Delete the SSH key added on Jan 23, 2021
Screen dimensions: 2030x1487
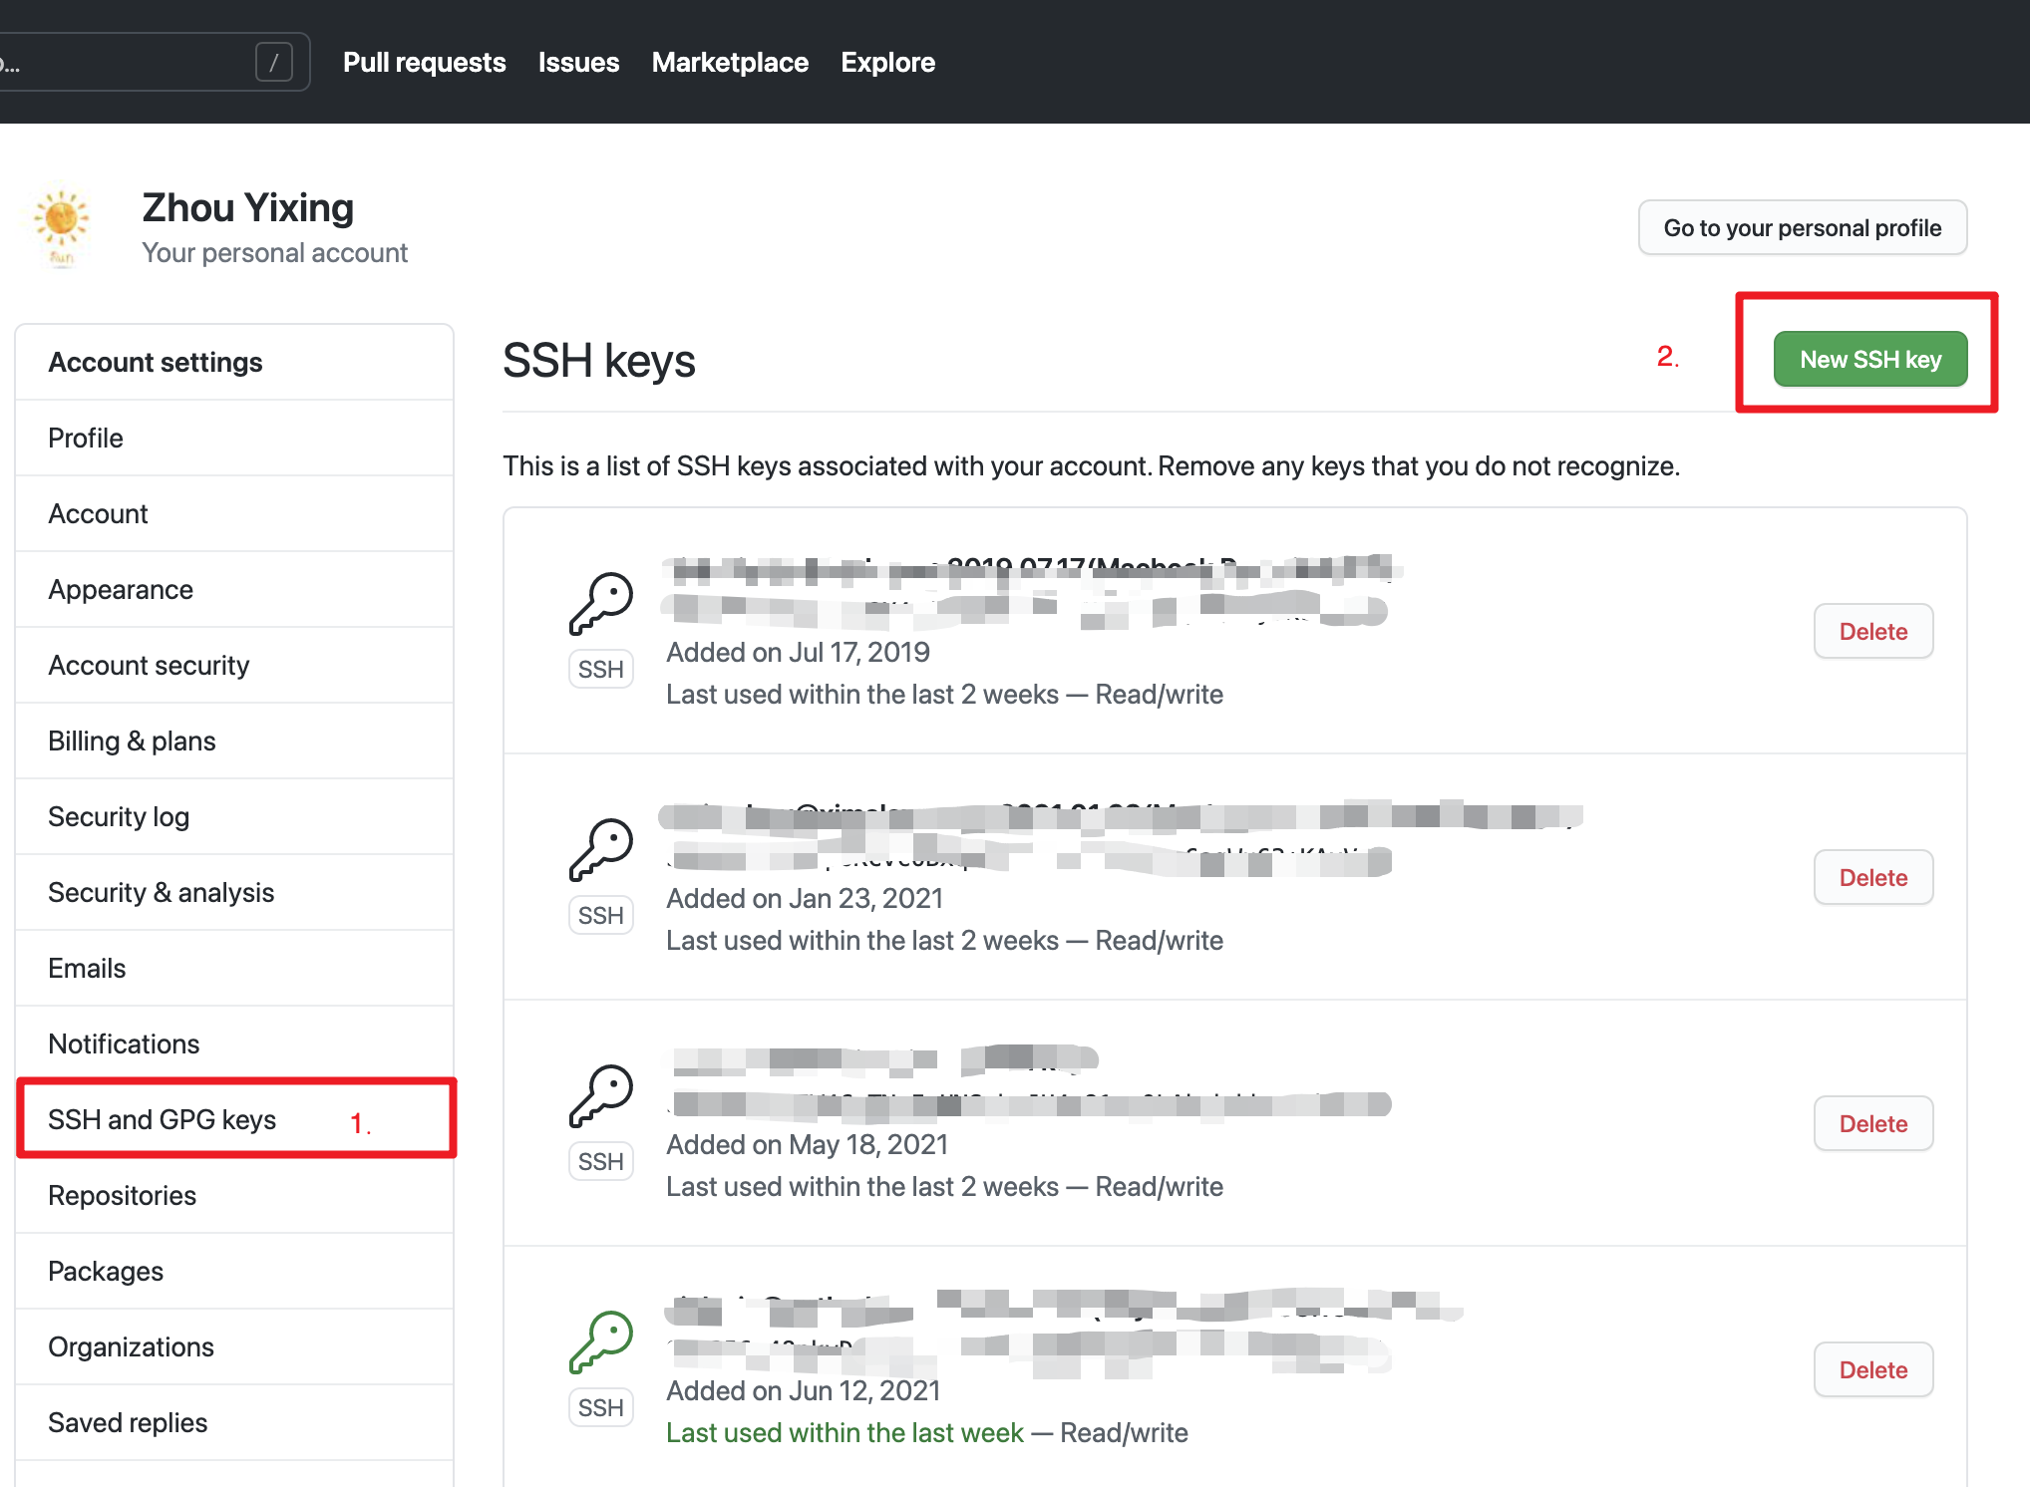pos(1873,877)
